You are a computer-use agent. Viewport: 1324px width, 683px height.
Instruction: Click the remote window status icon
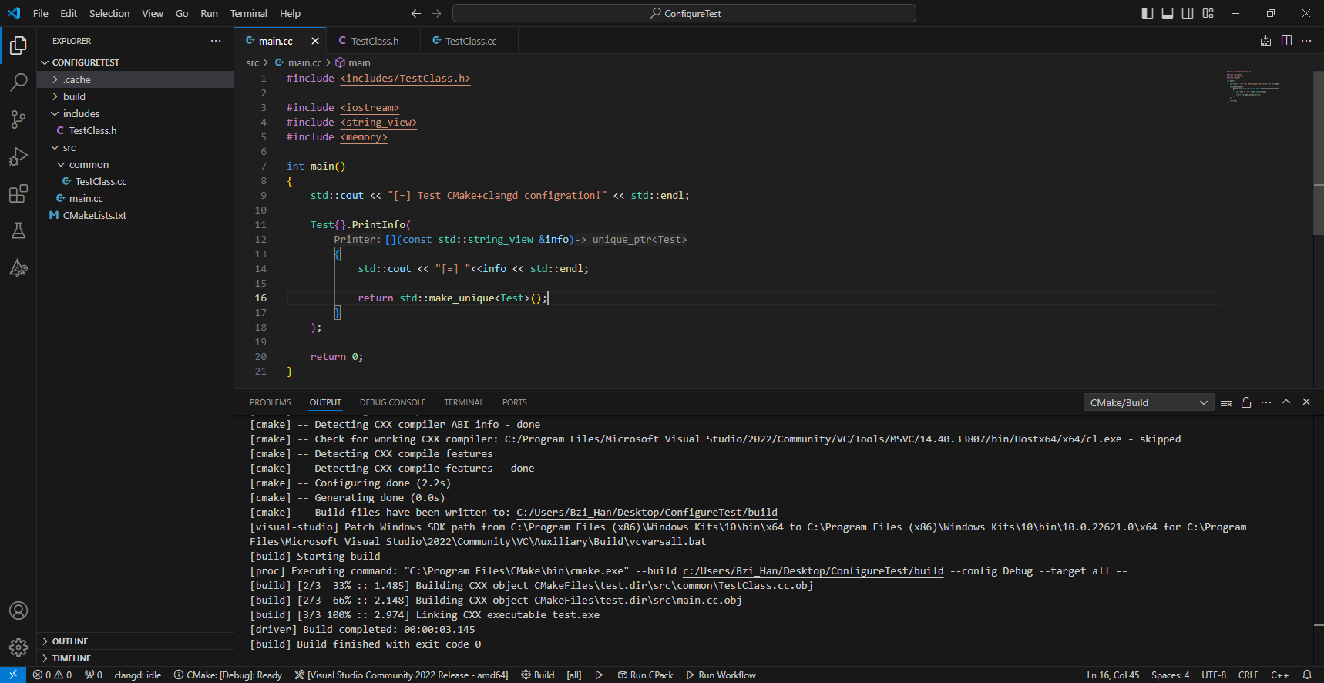coord(13,675)
